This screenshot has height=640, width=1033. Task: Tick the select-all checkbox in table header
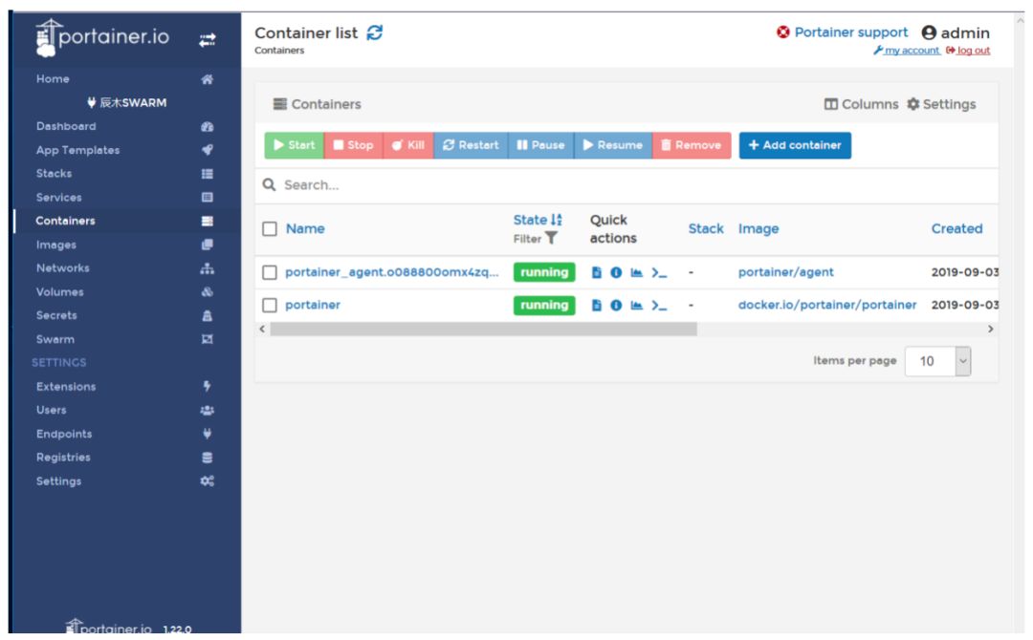click(x=270, y=229)
